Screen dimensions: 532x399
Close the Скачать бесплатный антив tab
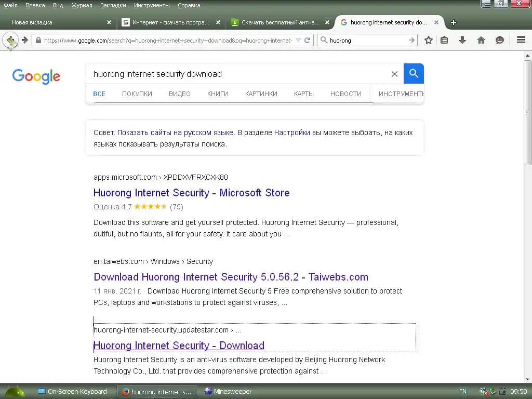coord(327,22)
